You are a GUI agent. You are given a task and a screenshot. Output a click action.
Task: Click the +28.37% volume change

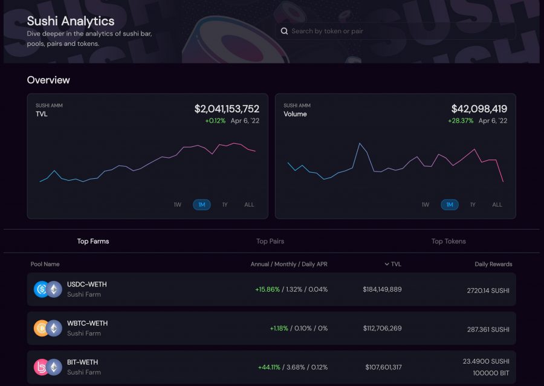pos(461,121)
